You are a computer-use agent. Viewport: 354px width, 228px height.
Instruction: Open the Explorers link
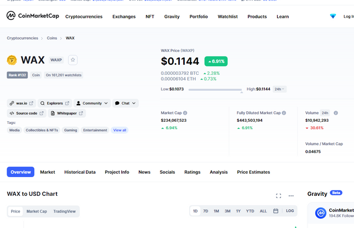55,103
